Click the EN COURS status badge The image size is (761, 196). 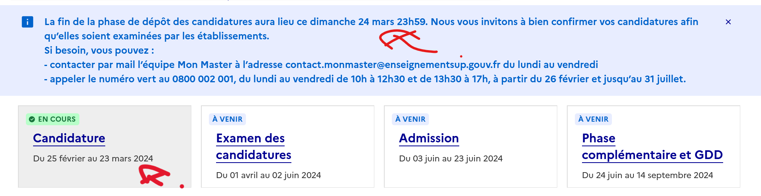click(x=53, y=119)
